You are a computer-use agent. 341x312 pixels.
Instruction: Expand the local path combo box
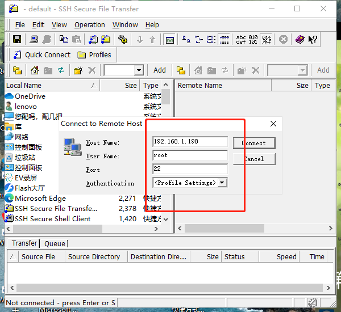tap(139, 70)
